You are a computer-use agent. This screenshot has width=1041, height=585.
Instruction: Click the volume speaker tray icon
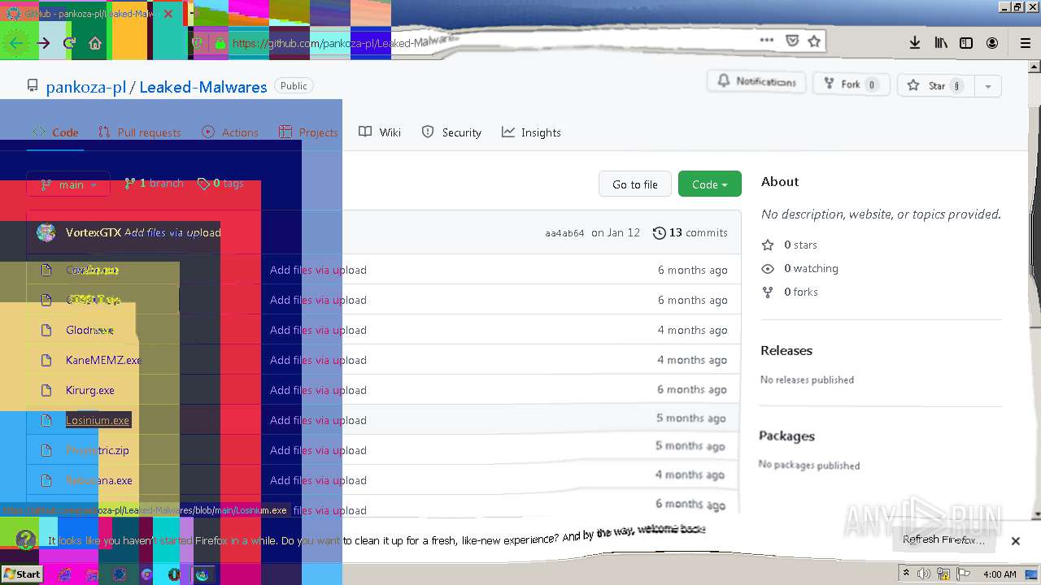924,574
